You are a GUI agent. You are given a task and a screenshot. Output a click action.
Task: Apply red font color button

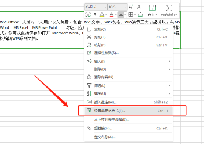(x=112, y=15)
